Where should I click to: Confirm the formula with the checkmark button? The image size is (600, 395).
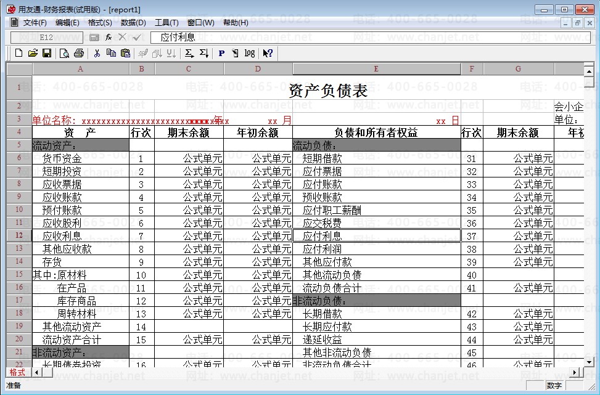[136, 38]
